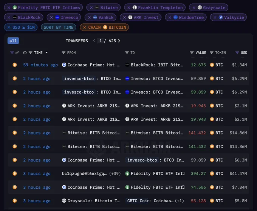Open Fidelity recipient of 74.506 BTC
The image size is (257, 211).
click(158, 187)
